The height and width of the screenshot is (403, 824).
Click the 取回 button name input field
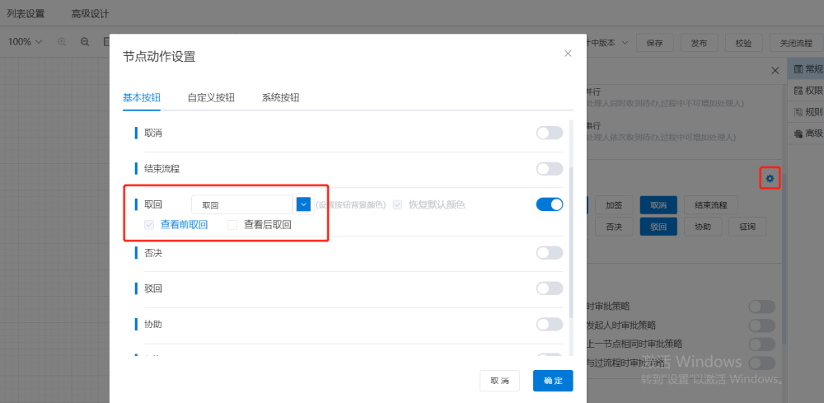click(x=241, y=204)
